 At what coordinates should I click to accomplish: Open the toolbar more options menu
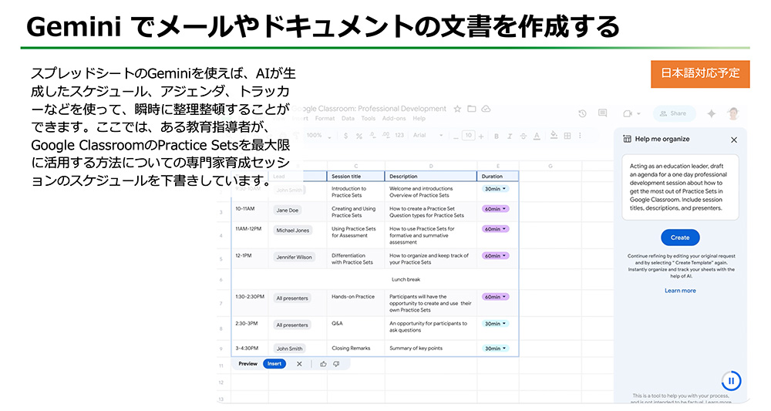pos(581,136)
